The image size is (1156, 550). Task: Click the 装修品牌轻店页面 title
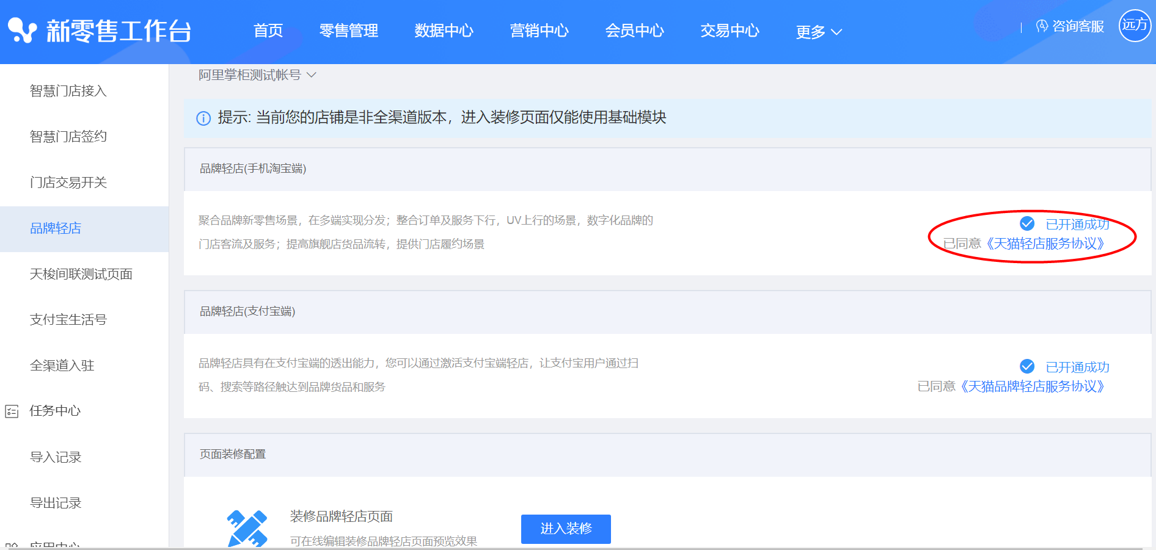click(341, 516)
